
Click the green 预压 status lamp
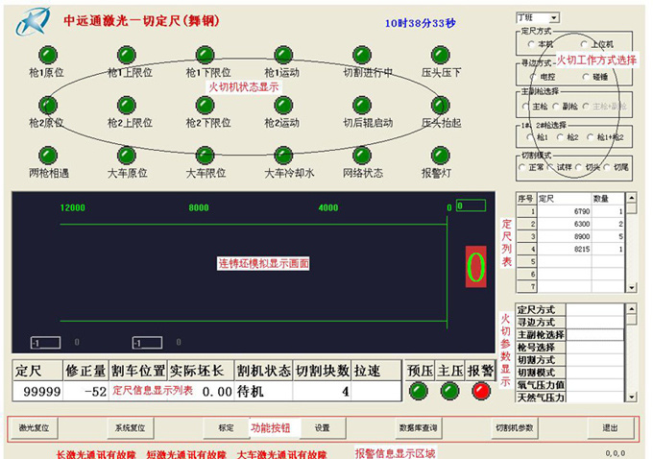[418, 391]
